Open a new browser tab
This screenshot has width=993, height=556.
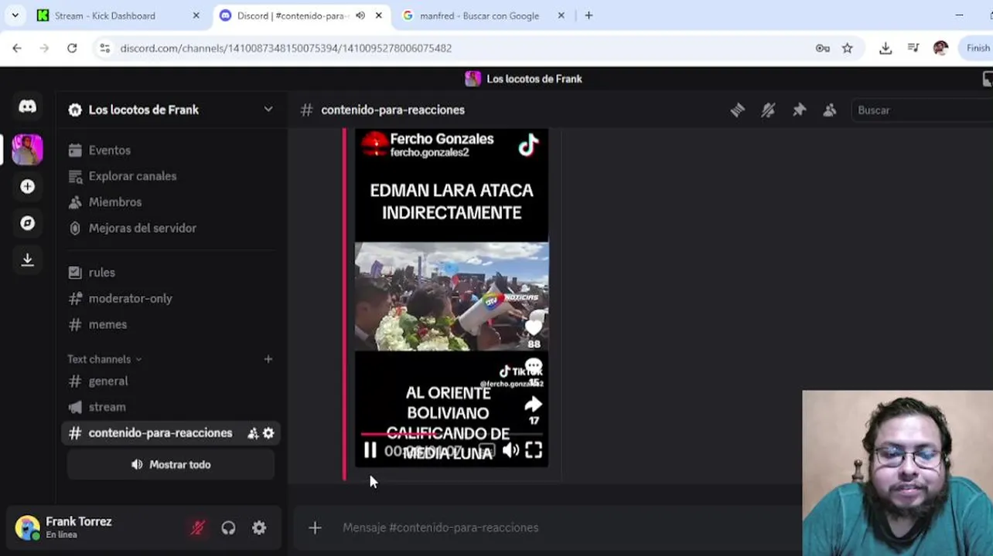(x=589, y=15)
